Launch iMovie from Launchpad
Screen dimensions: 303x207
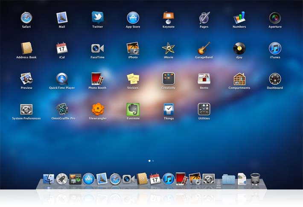coord(168,48)
